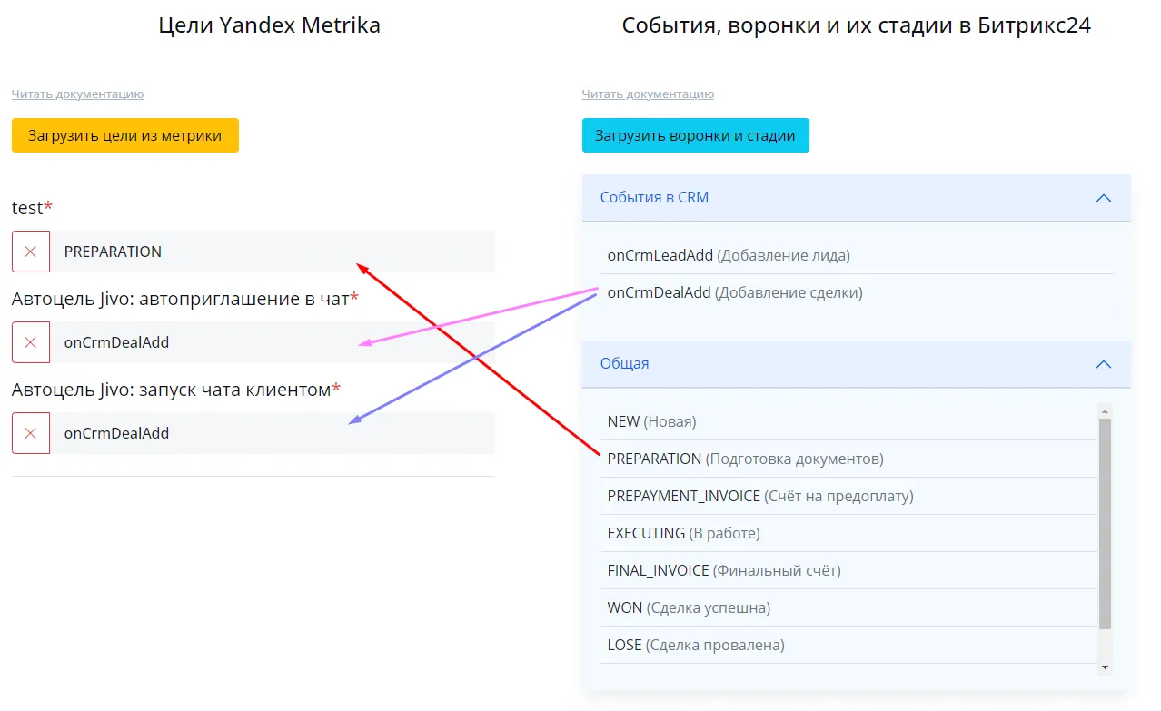
Task: Click the Общая funnel header title
Action: click(625, 363)
